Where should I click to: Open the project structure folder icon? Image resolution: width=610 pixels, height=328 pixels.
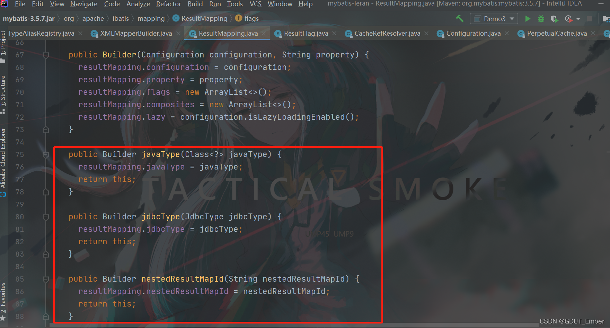[x=606, y=19]
